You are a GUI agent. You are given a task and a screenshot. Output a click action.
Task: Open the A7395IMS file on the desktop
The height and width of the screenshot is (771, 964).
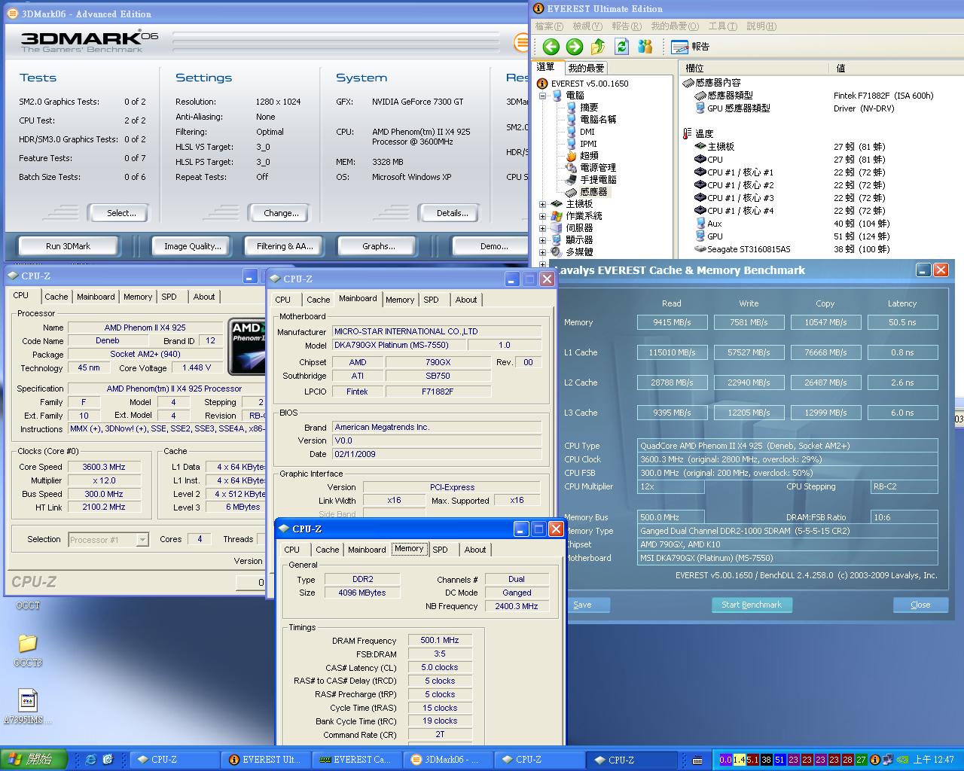click(x=27, y=706)
